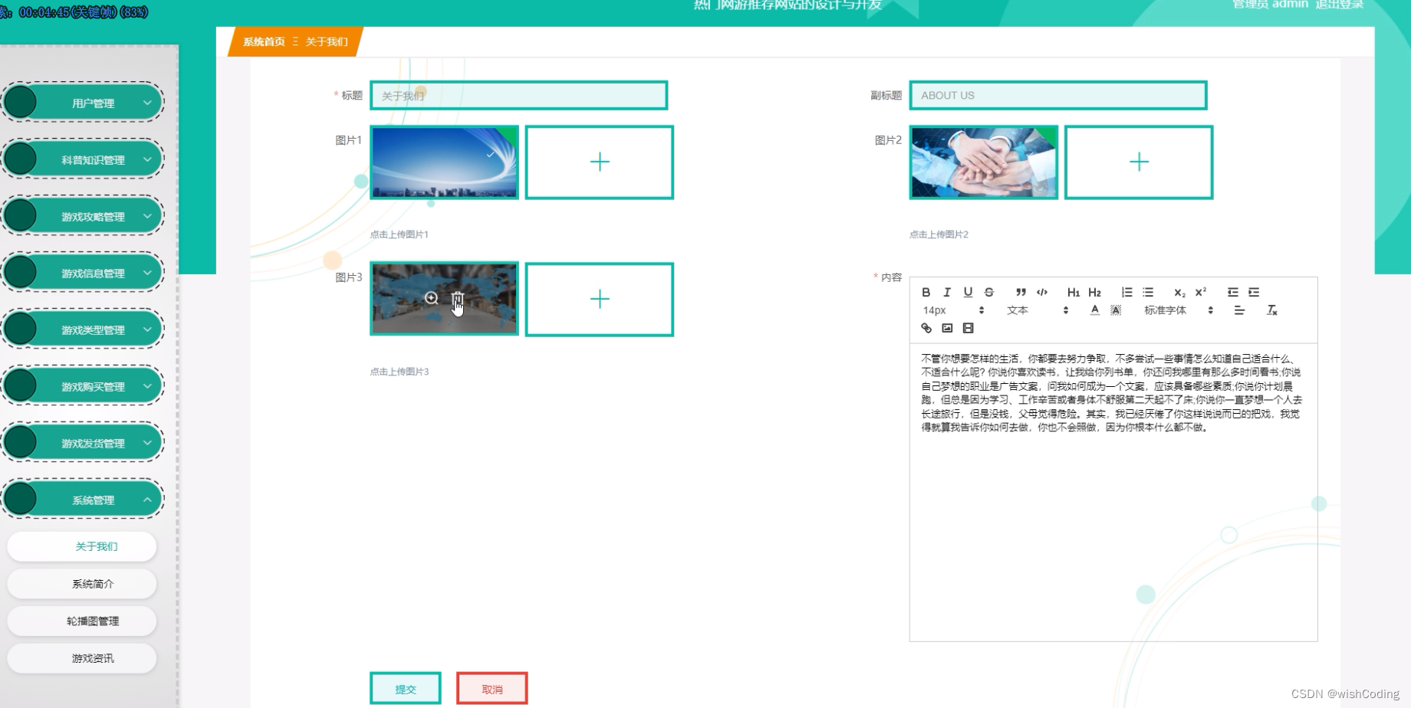
Task: Insert a hyperlink using the link icon
Action: pos(926,327)
